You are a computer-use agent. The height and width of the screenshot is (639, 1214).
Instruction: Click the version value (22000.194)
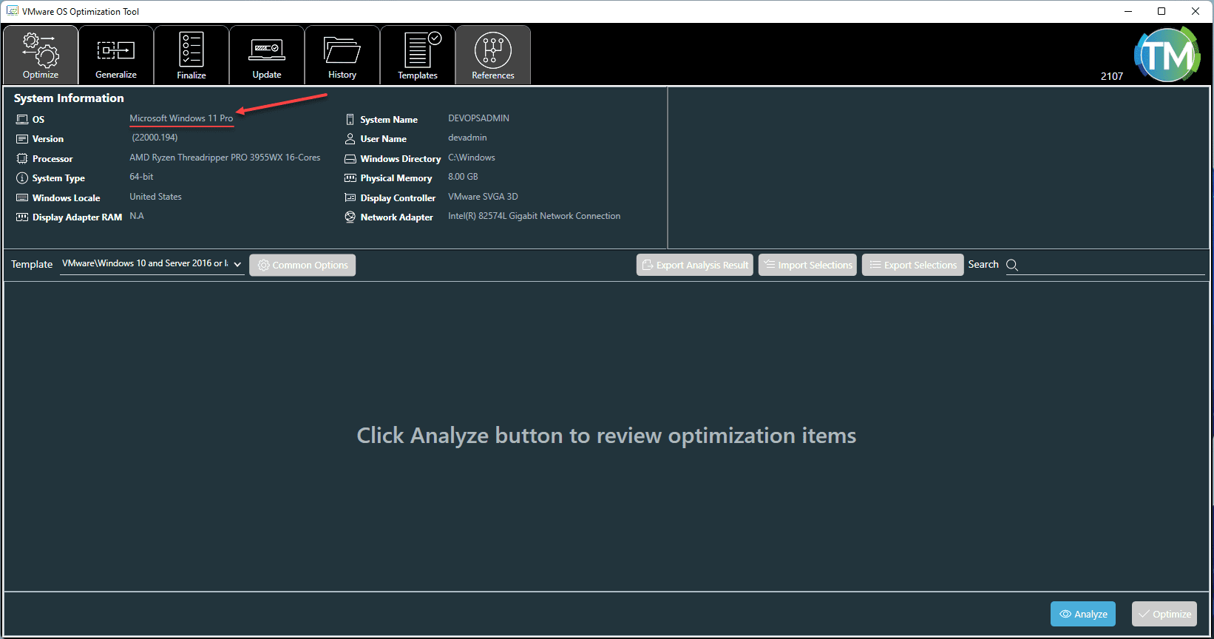pos(155,138)
